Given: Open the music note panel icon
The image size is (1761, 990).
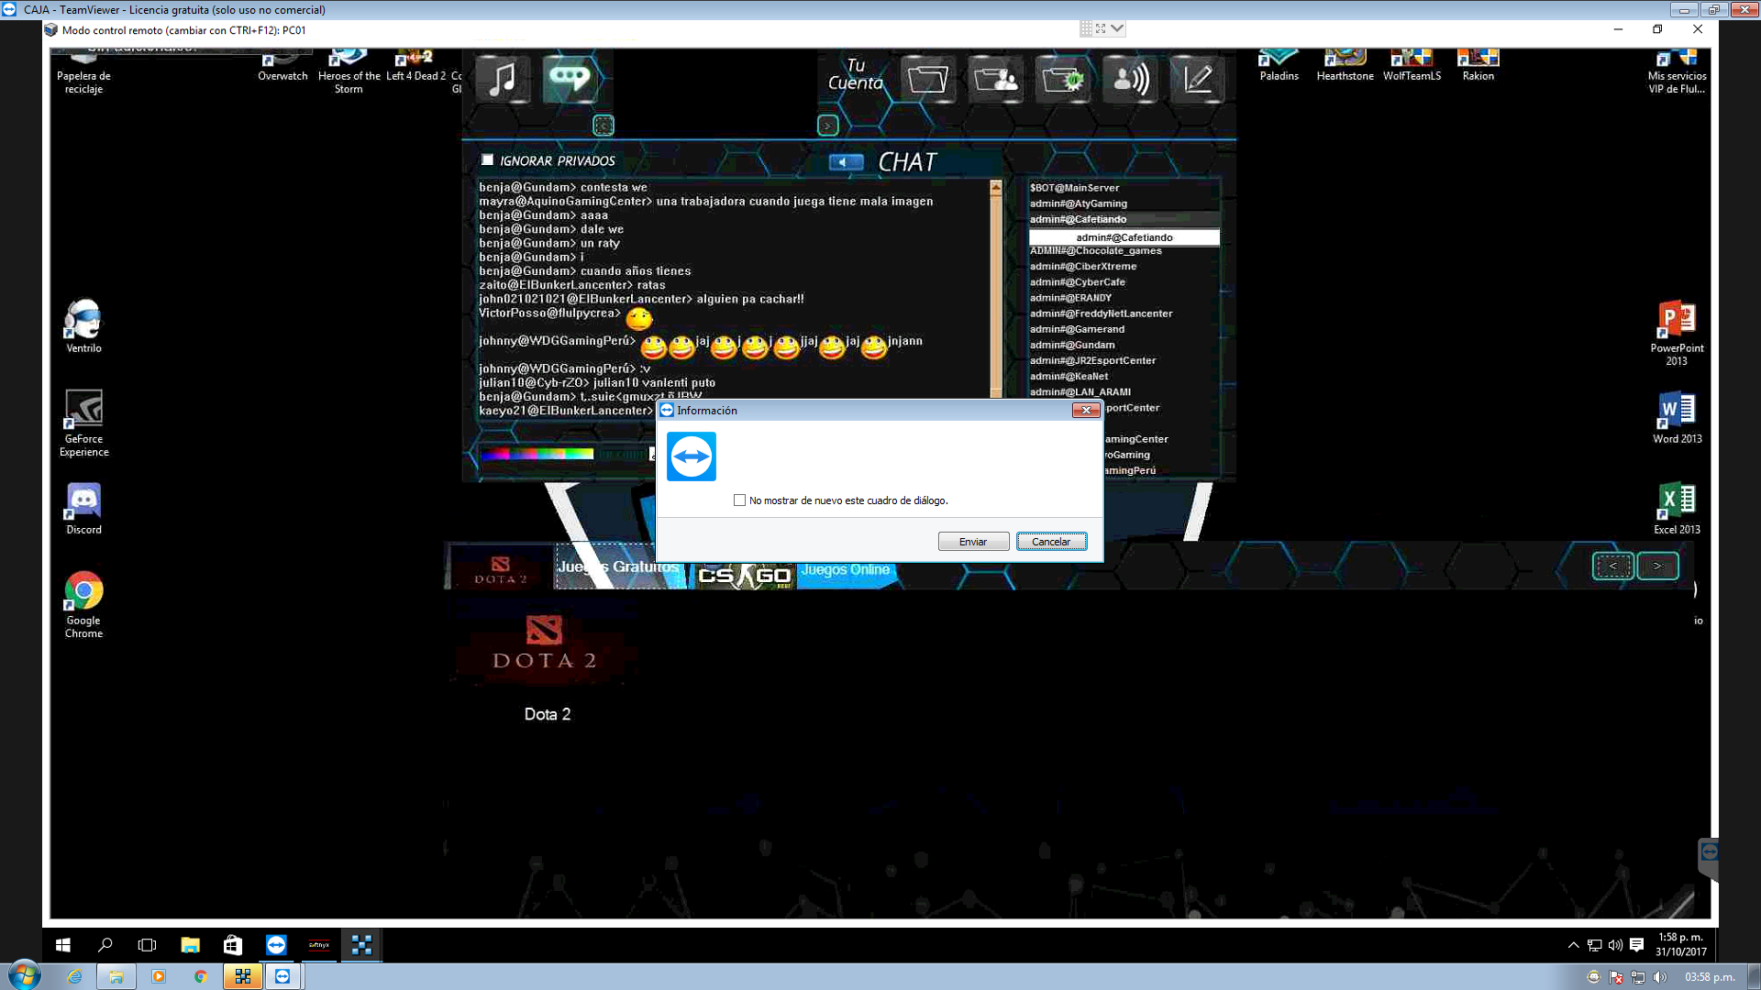Looking at the screenshot, I should 502,79.
